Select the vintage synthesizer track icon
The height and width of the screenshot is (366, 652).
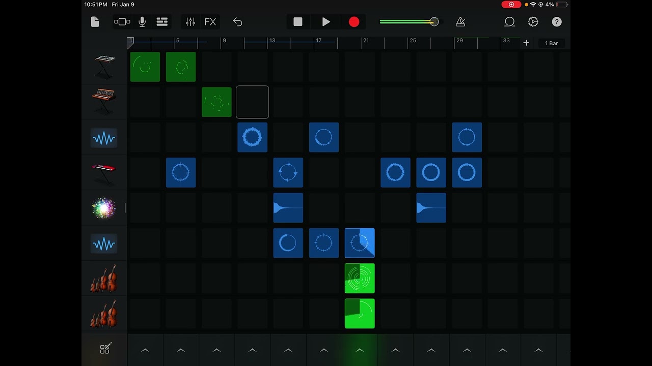coord(104,102)
